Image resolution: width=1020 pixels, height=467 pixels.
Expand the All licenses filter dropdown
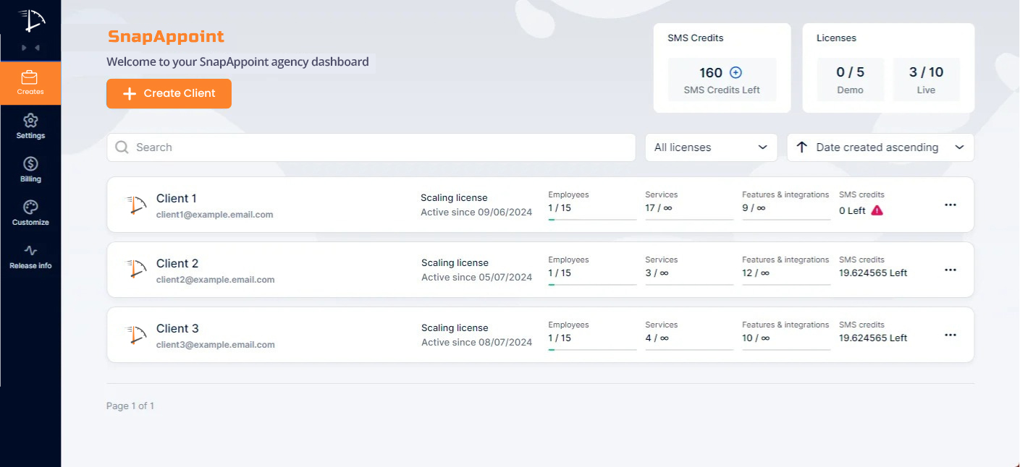(x=711, y=147)
